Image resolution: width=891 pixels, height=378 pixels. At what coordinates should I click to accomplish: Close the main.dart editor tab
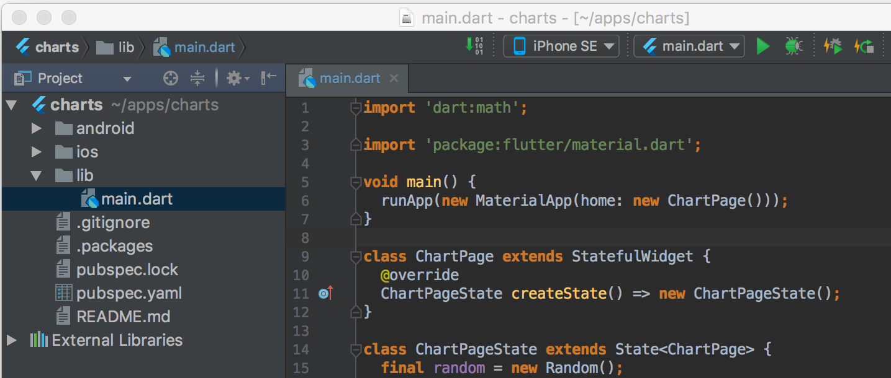coord(394,79)
